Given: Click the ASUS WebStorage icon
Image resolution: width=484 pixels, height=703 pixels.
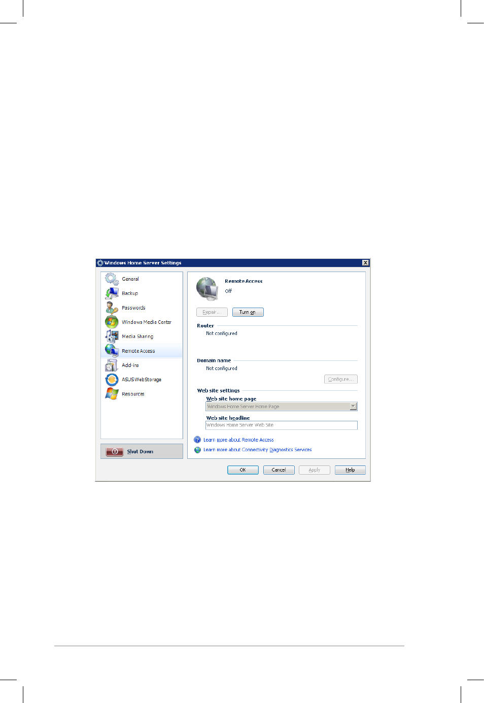Looking at the screenshot, I should coord(112,379).
